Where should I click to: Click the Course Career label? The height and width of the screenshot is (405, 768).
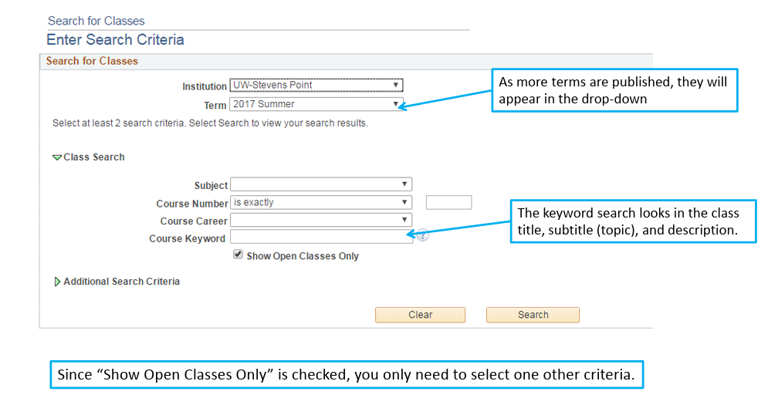coord(194,221)
